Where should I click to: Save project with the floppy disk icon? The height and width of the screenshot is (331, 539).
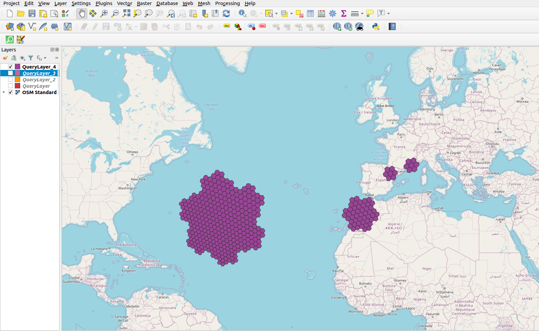pyautogui.click(x=32, y=13)
